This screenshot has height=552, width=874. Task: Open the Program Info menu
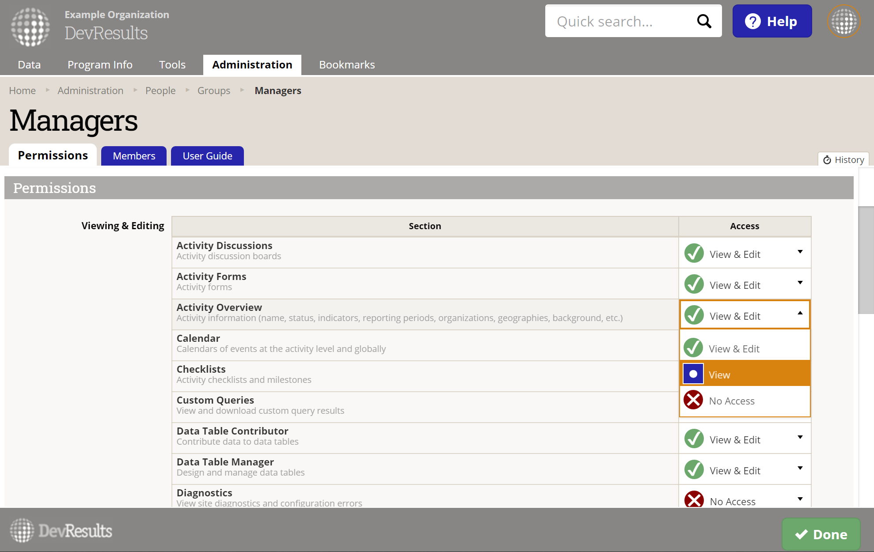click(100, 65)
